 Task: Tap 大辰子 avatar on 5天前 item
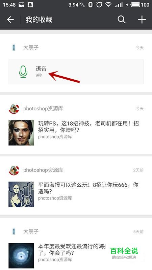(x=14, y=232)
